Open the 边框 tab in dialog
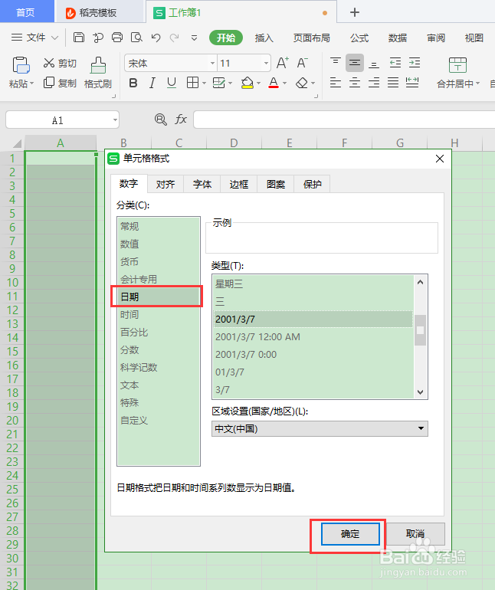 (x=239, y=184)
